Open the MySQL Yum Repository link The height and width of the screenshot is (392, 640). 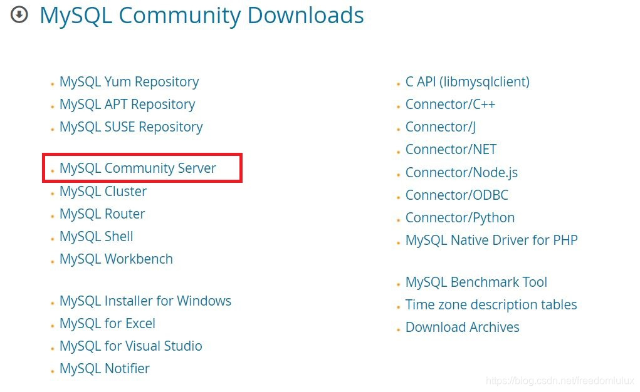(129, 82)
